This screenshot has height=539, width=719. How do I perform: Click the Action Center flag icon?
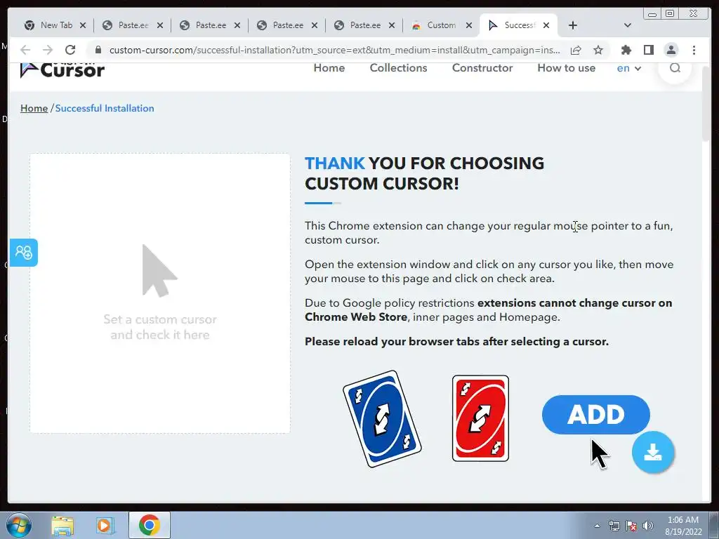[631, 526]
